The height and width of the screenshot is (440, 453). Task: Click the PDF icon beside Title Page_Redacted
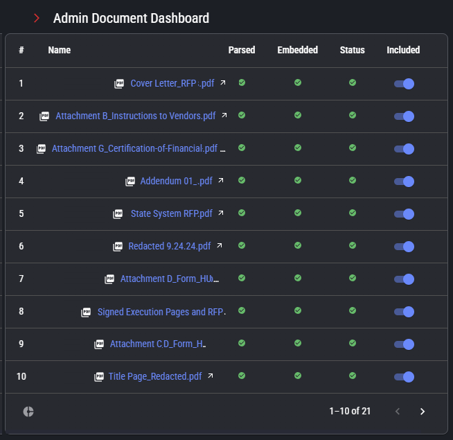(x=98, y=377)
